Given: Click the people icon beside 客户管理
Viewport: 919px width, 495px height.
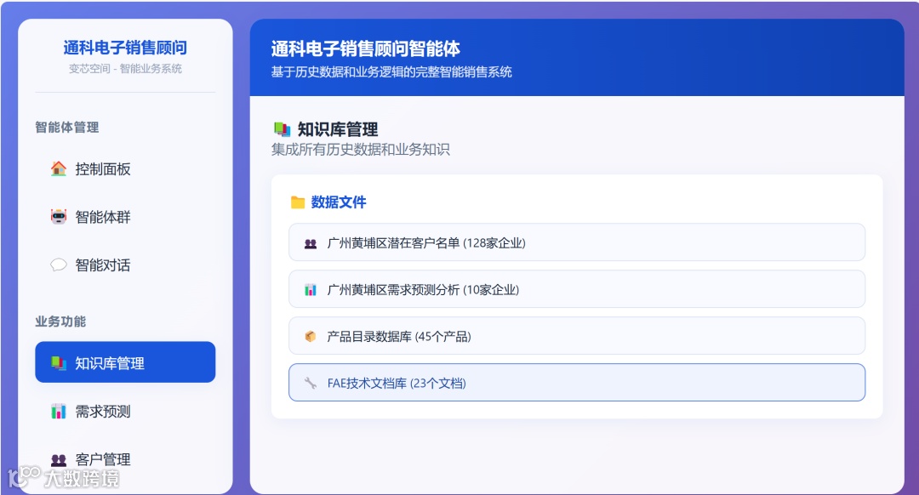Looking at the screenshot, I should point(59,460).
